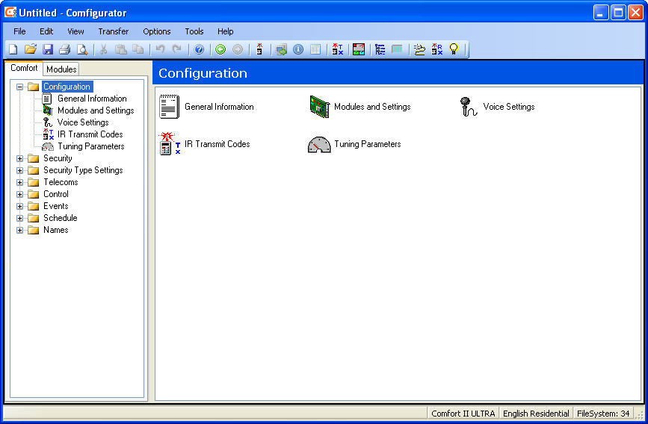
Task: Click the table list toolbar icon
Action: [315, 49]
